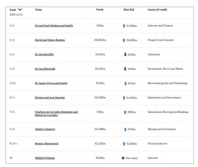Click the Rank column header
Viewport: 198px width, 167px height.
(x=13, y=10)
